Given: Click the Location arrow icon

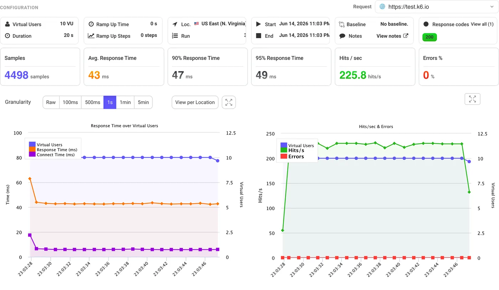Looking at the screenshot, I should (175, 24).
